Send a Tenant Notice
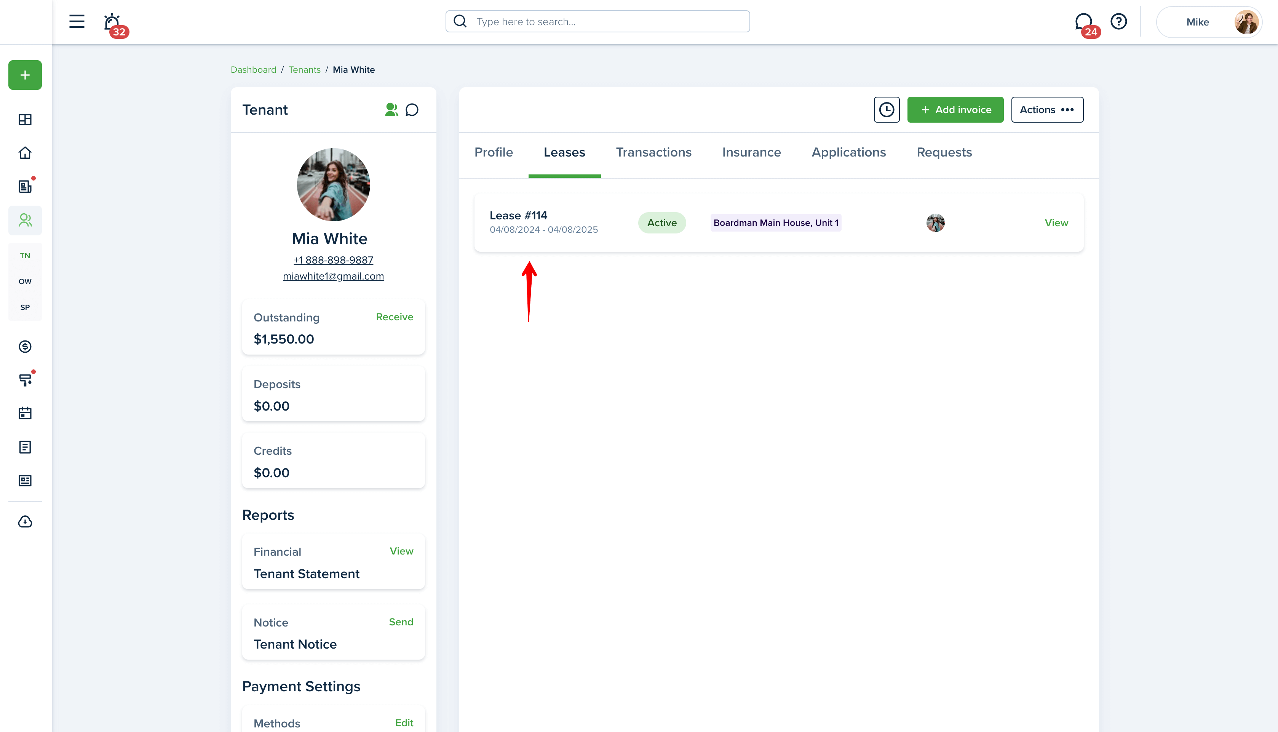This screenshot has width=1278, height=732. tap(401, 622)
